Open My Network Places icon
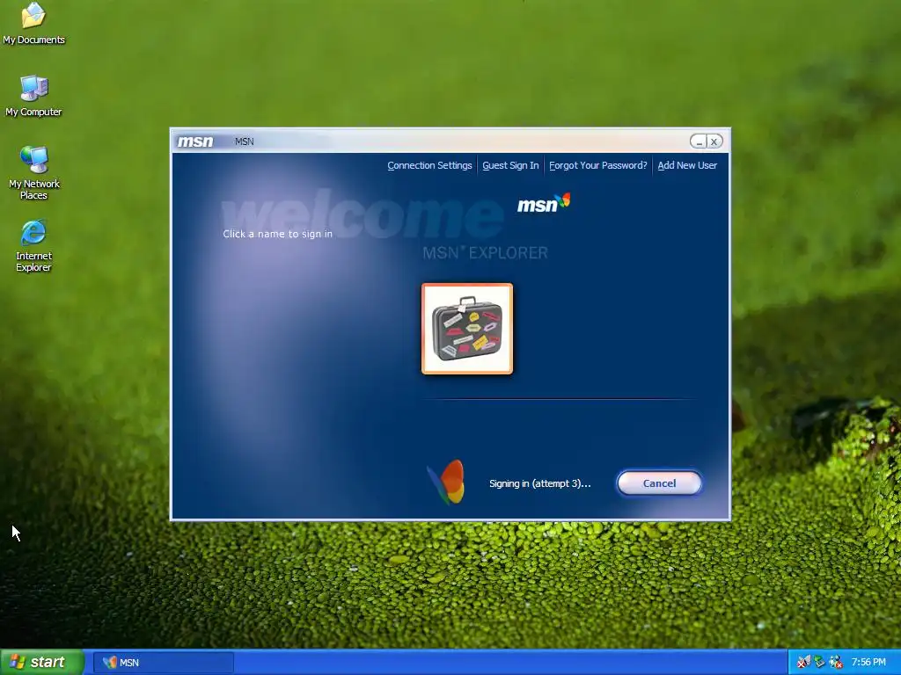This screenshot has width=901, height=675. (34, 173)
